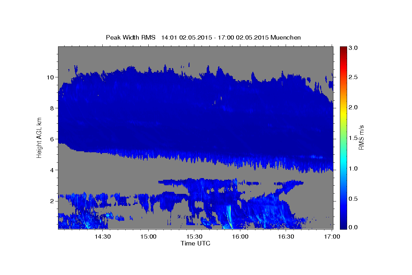Click the '17:00' time tick label

[332, 237]
